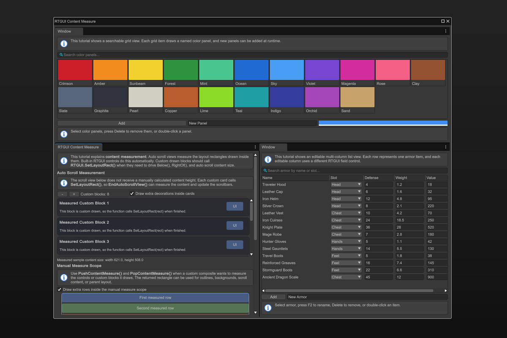Click the Add button under the armor list
Screen dimensions: 507x338
click(x=273, y=297)
